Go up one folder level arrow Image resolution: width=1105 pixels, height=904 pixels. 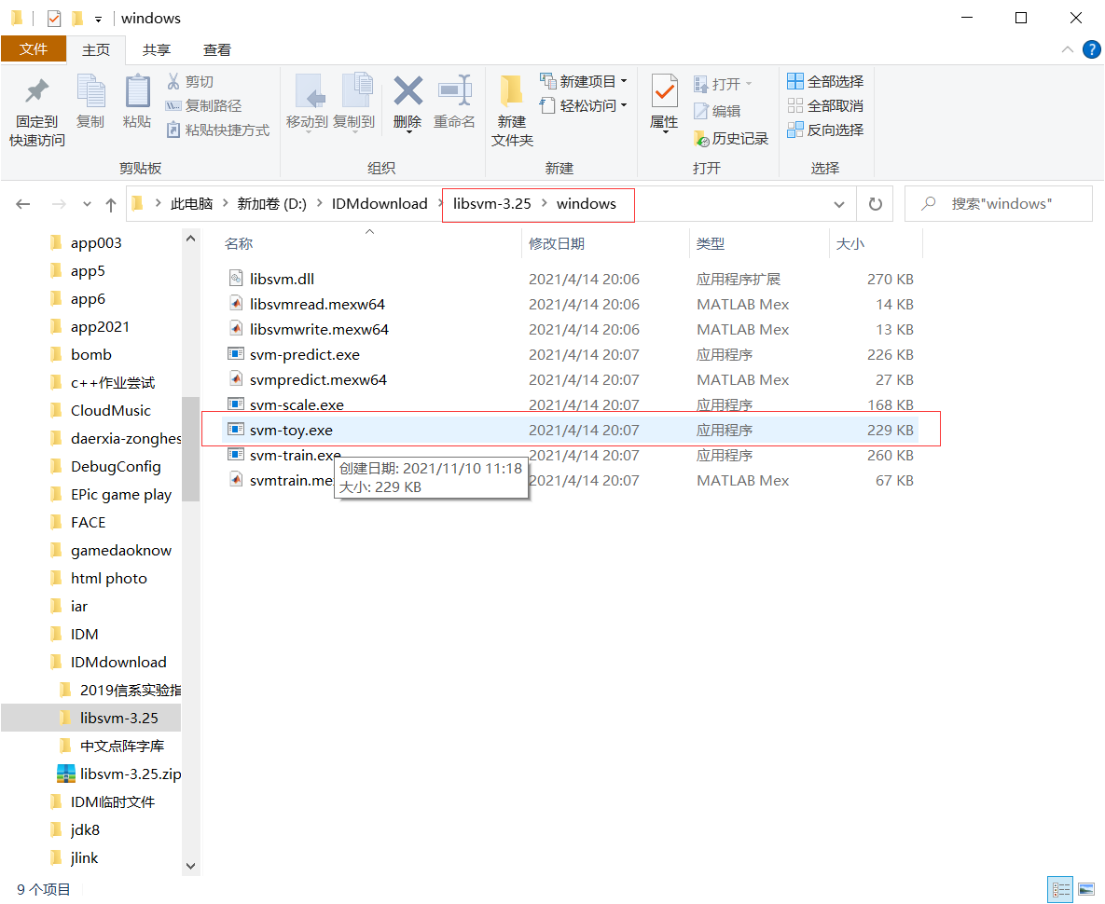click(111, 204)
